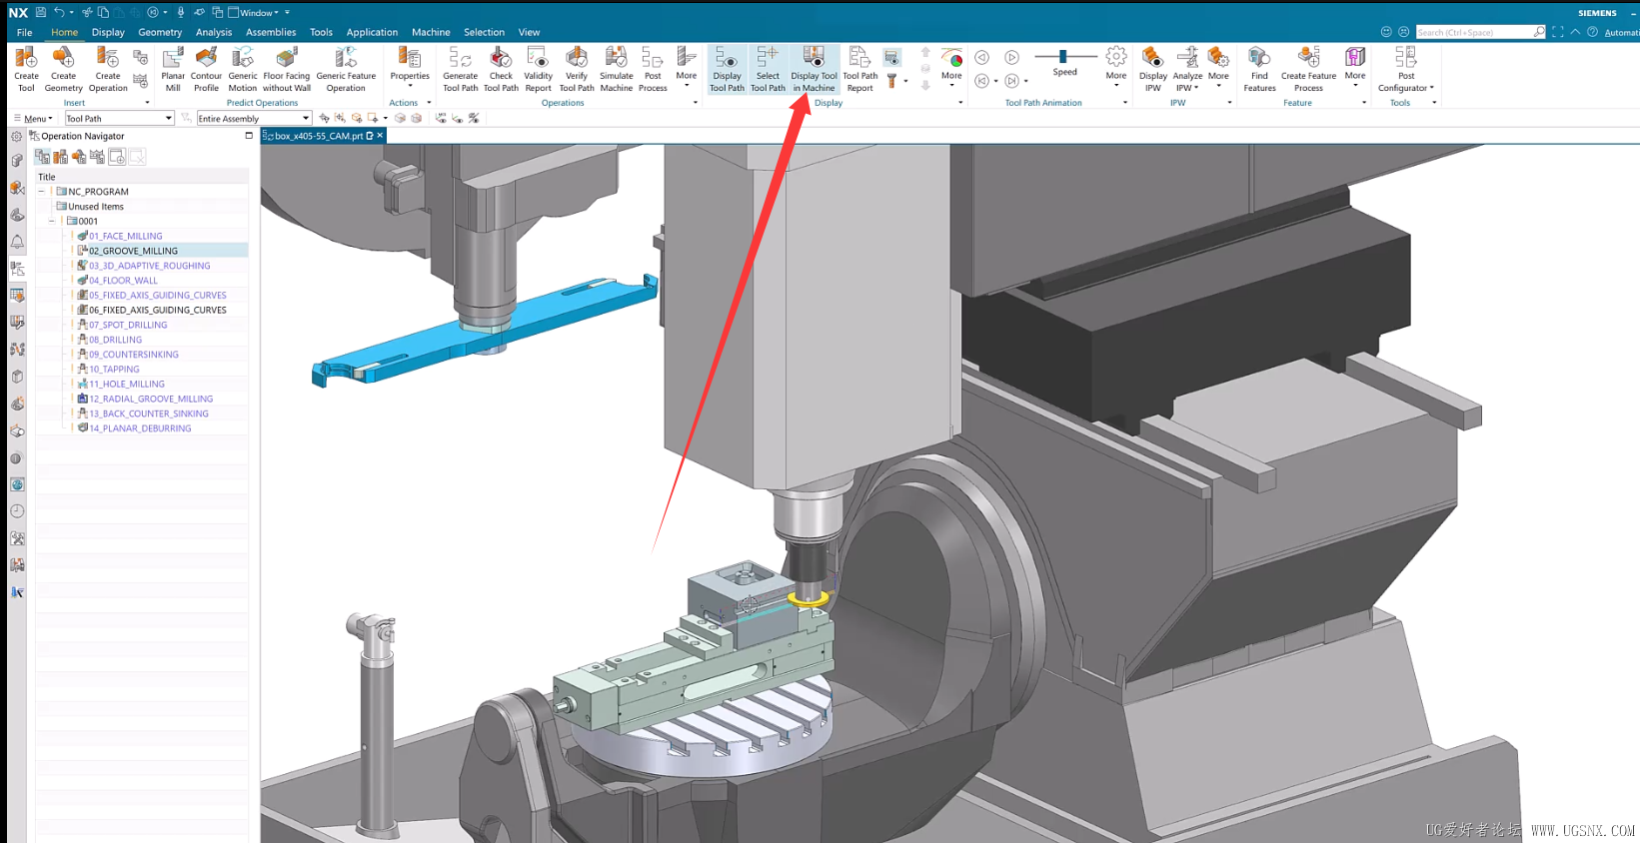
Task: Switch to the Analysis ribbon tab
Action: click(214, 32)
